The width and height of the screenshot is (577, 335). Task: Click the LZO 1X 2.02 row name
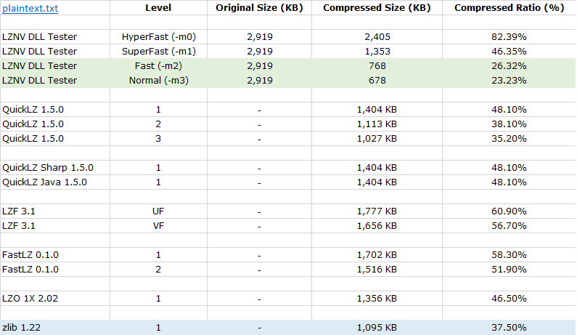tap(30, 299)
